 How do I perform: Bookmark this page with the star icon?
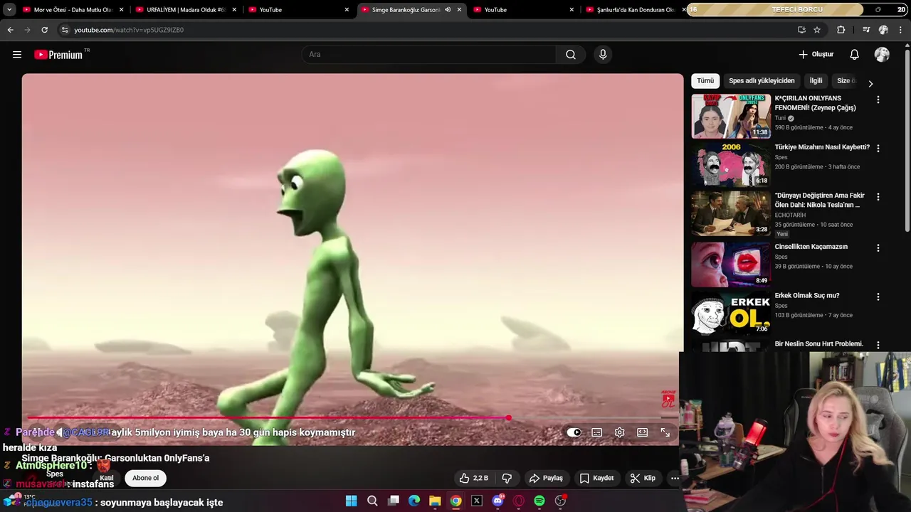point(817,30)
